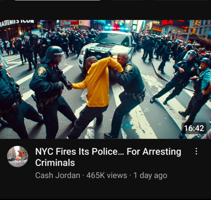Open the NYC Fires Its Police video title
This screenshot has height=200, width=211.
tap(108, 157)
